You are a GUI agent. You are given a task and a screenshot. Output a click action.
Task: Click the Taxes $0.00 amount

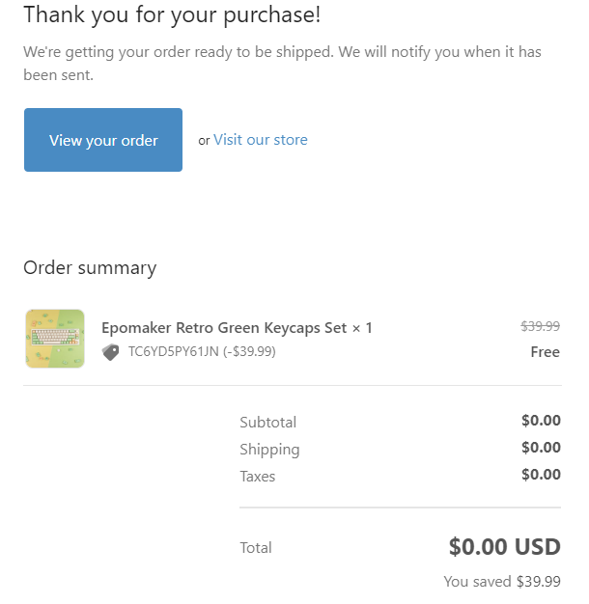(541, 475)
